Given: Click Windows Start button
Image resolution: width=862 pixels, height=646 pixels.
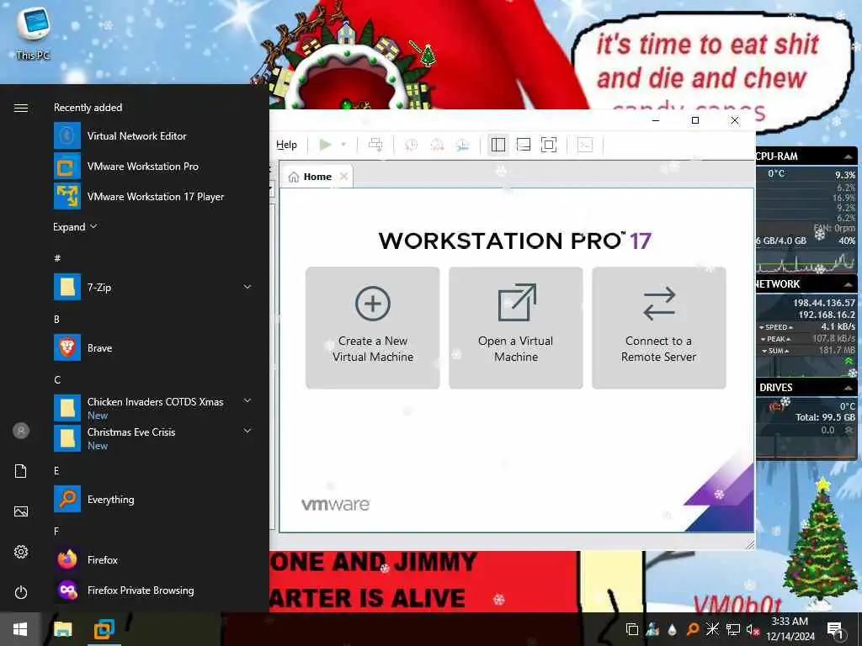Looking at the screenshot, I should pyautogui.click(x=20, y=629).
